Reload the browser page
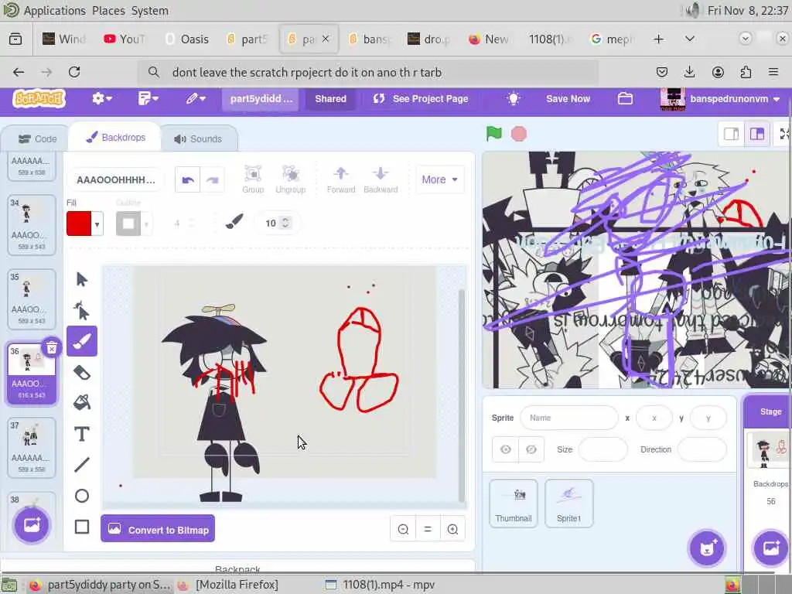Image resolution: width=792 pixels, height=594 pixels. 74,72
